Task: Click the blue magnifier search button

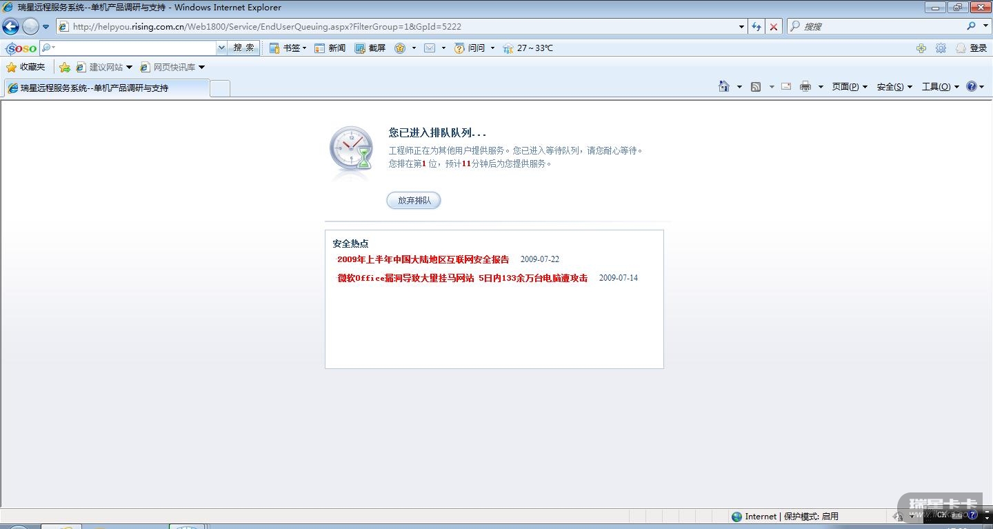Action: pyautogui.click(x=971, y=26)
